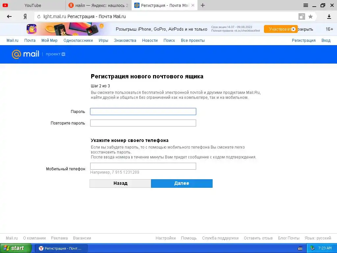The width and height of the screenshot is (337, 253).
Task: Go back with the browser back arrow
Action: click(x=9, y=16)
